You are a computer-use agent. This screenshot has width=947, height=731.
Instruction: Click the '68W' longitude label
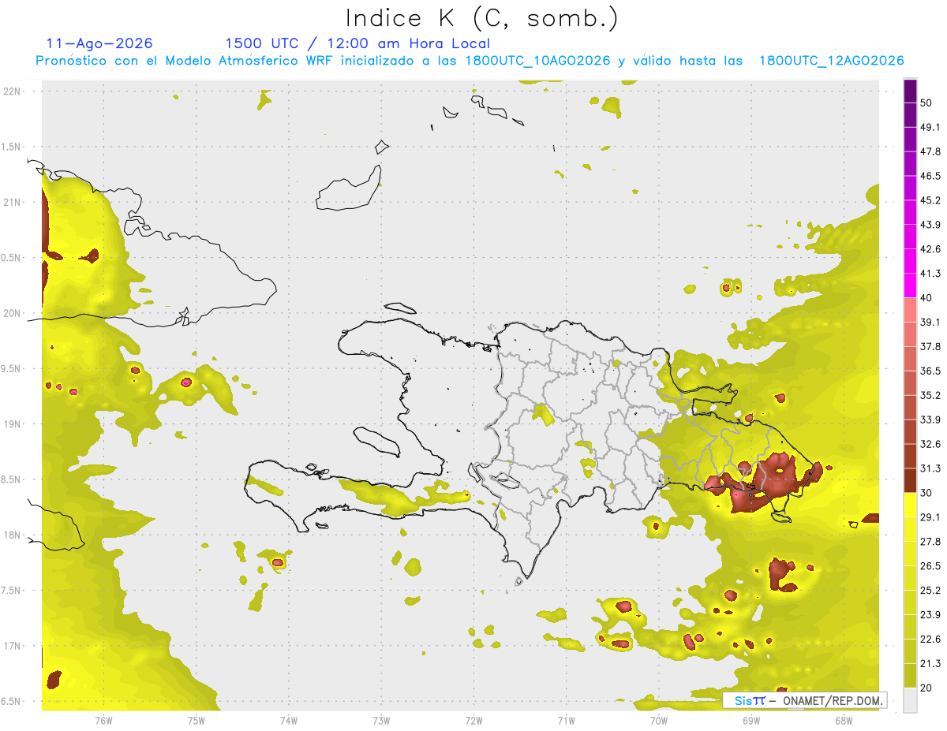844,720
